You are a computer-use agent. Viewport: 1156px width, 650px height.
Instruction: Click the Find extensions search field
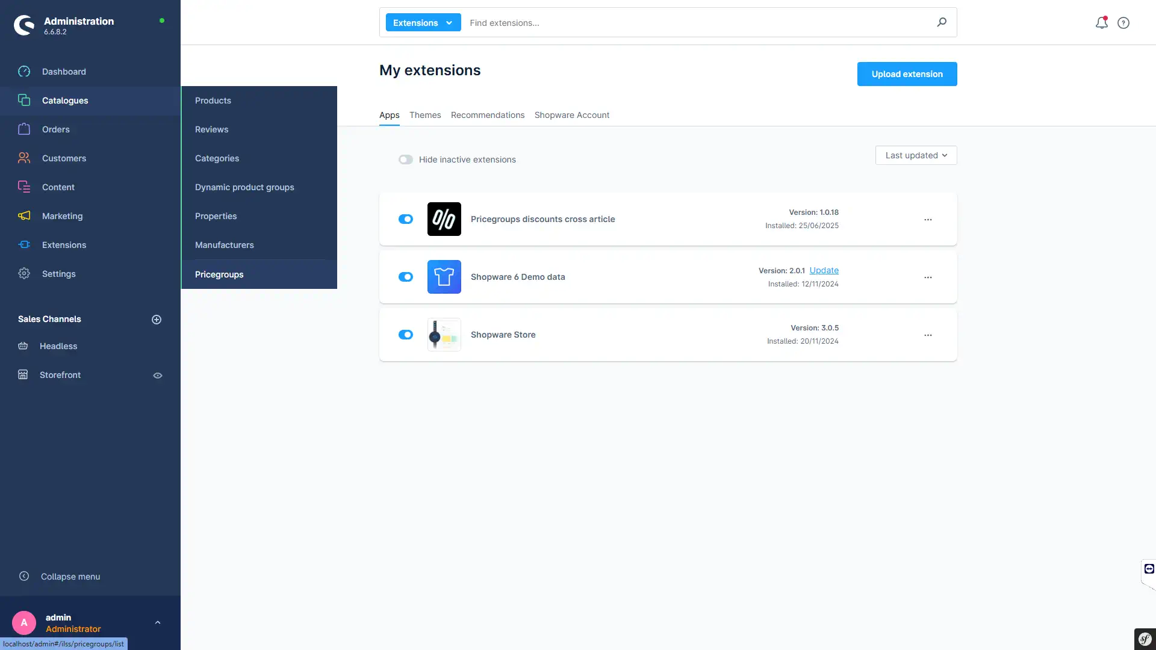[698, 23]
